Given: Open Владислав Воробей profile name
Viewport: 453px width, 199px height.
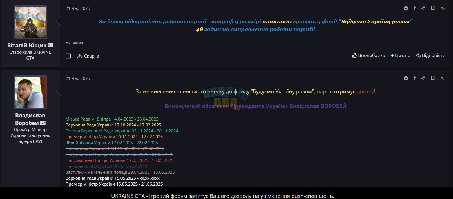Looking at the screenshot, I should 30,119.
